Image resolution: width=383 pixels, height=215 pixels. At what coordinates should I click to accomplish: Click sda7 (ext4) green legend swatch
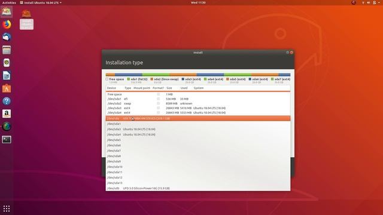coord(272,79)
